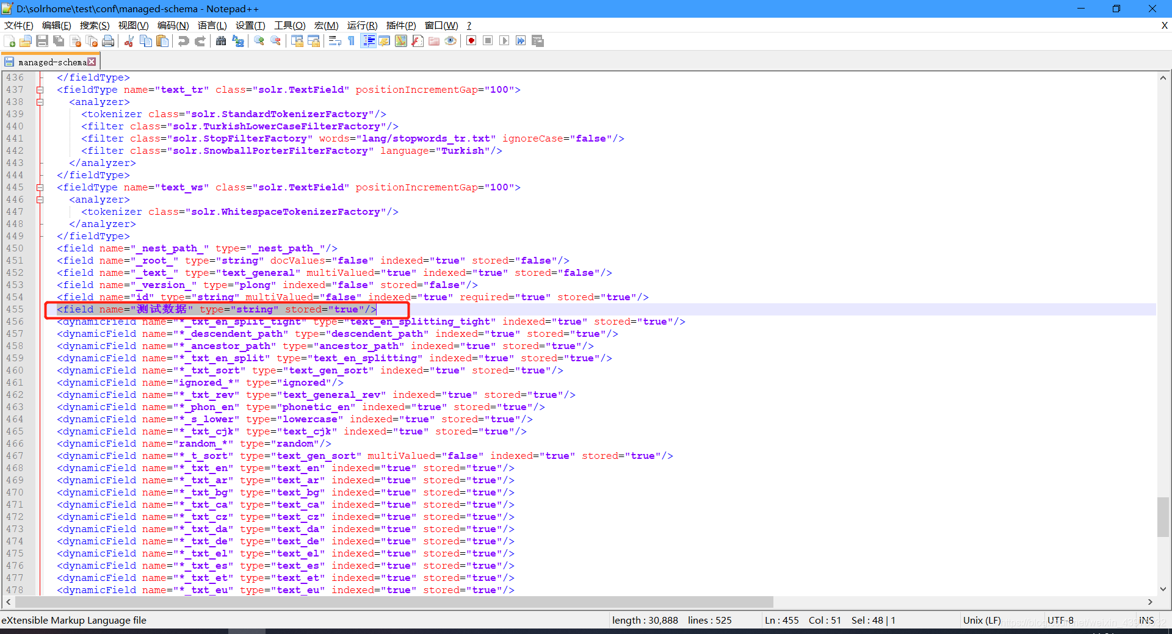Viewport: 1172px width, 634px height.
Task: Open the ? help menu
Action: [469, 26]
